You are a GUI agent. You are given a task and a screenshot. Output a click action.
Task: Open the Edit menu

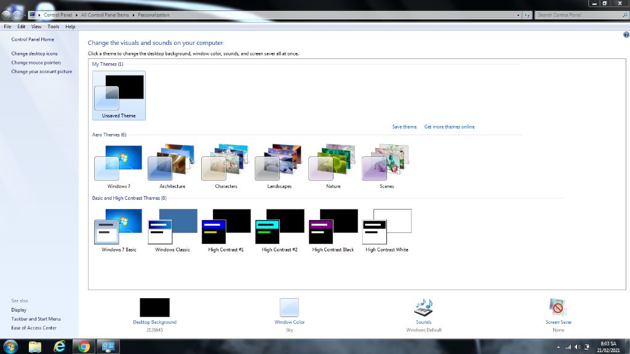point(22,26)
